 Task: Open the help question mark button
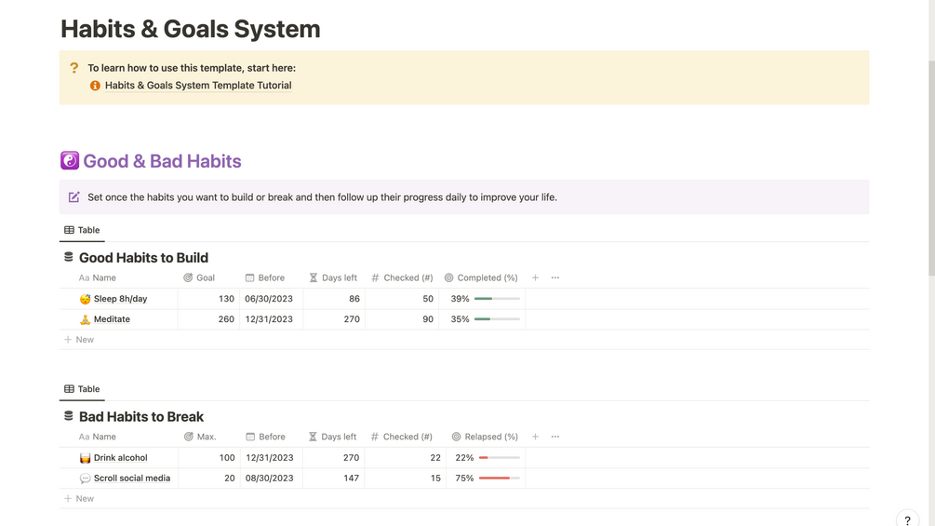coord(907,520)
